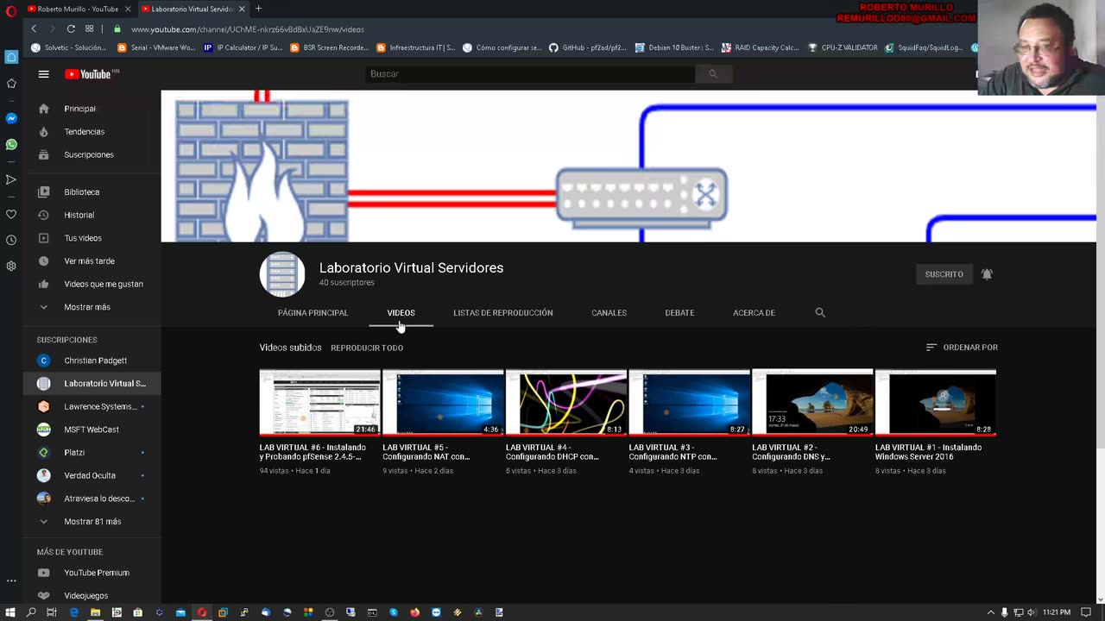Switch to the CANALES tab
The width and height of the screenshot is (1105, 621).
(x=609, y=313)
